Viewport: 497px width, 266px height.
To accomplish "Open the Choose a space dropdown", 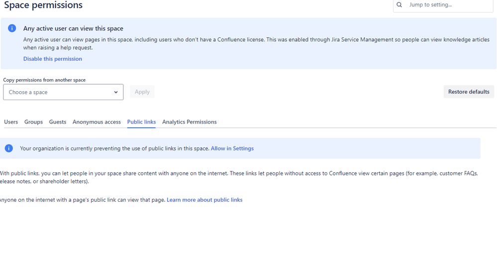I will click(63, 92).
